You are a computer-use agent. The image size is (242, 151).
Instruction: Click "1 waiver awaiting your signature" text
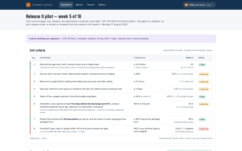44,39
